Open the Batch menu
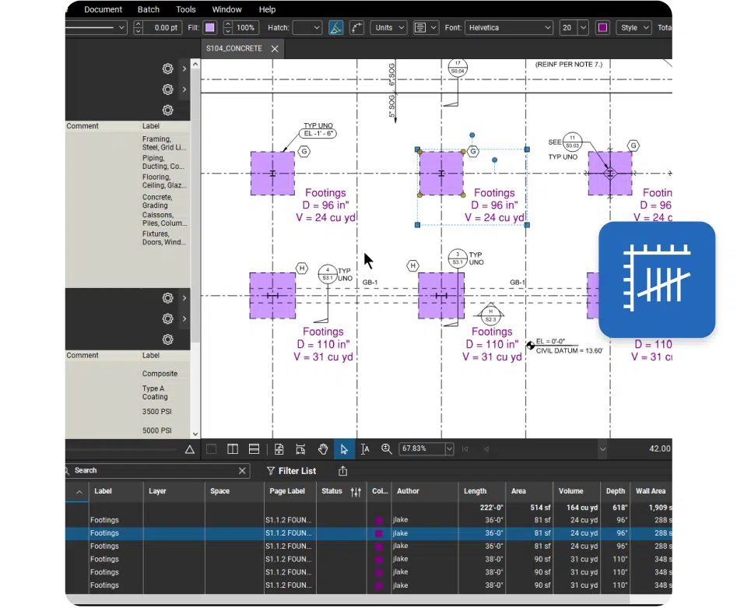 [x=148, y=9]
